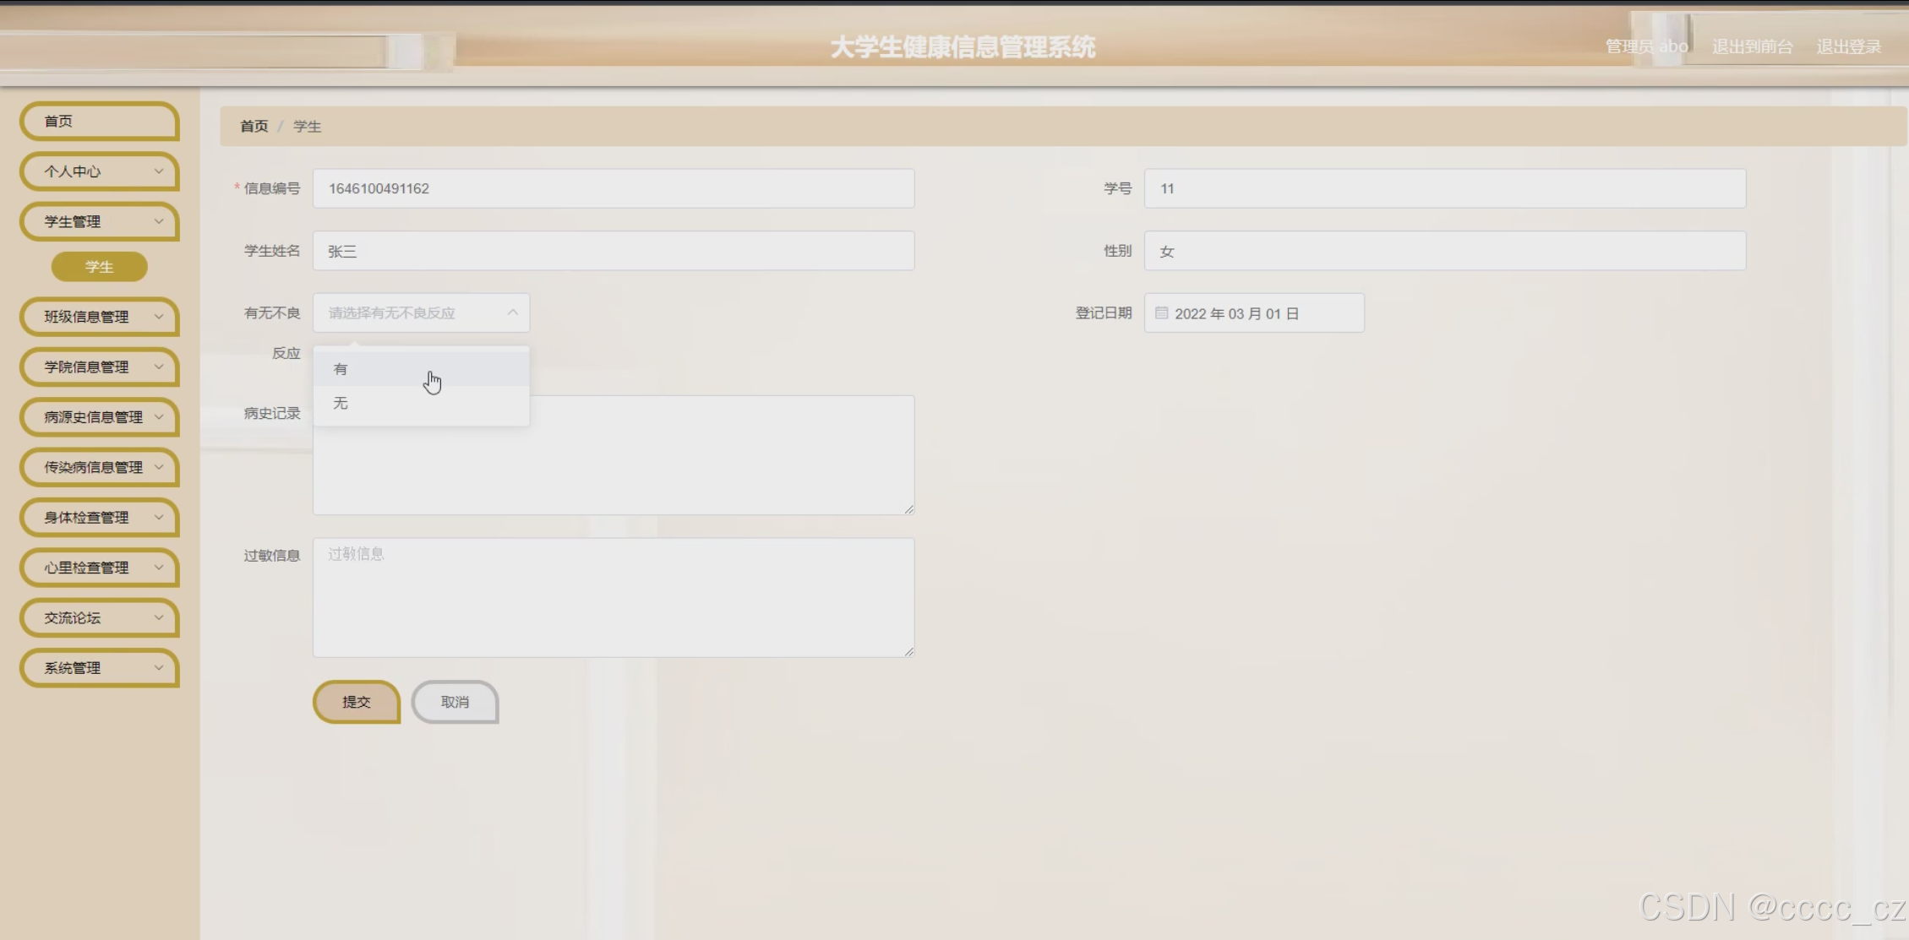This screenshot has height=940, width=1909.
Task: Click 退出登录 logout link
Action: point(1848,47)
